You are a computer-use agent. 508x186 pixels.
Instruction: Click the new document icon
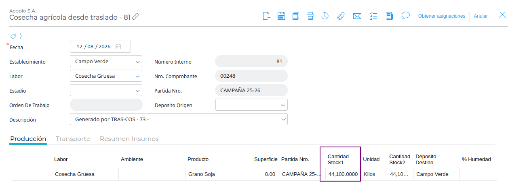tap(266, 16)
